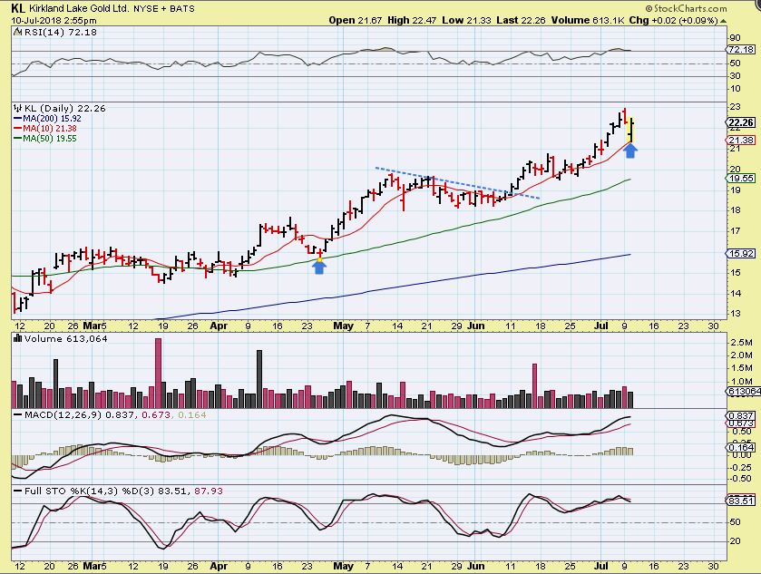Viewport: 761px width, 574px height.
Task: Select the Kirkland Lake Gold Ltd. title
Action: tap(79, 9)
